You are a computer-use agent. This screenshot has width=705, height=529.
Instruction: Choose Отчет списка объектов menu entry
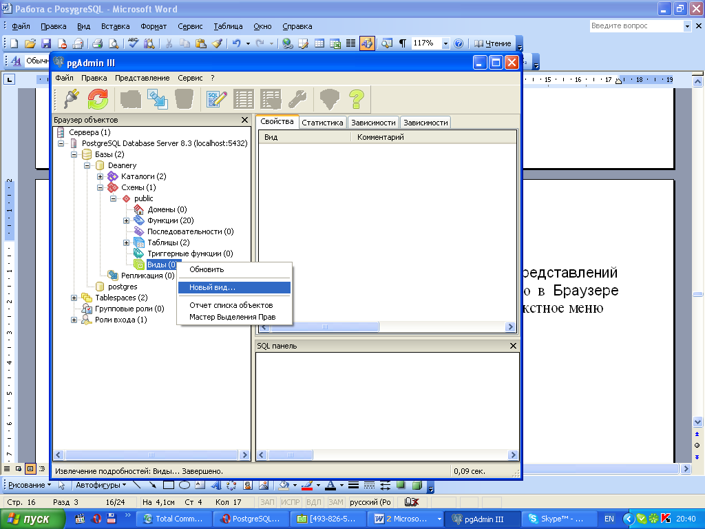tap(234, 305)
